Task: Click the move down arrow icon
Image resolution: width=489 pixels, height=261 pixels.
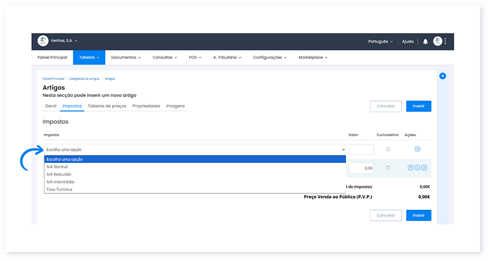Action: [x=417, y=168]
